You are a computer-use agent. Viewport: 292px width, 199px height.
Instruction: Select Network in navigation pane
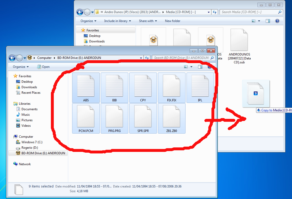25,164
